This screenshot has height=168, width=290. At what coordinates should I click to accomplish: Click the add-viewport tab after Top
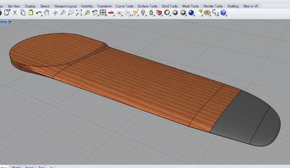click(51, 167)
